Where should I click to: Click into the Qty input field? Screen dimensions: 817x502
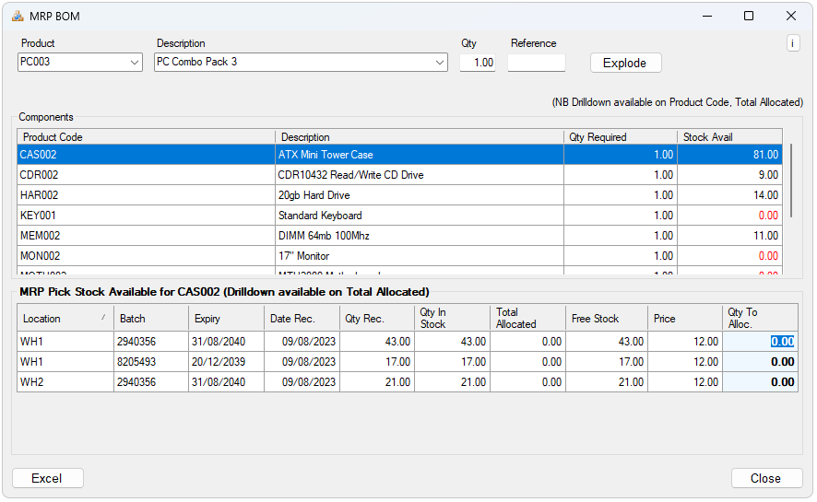[x=478, y=63]
